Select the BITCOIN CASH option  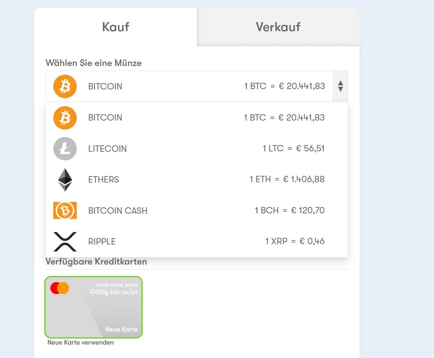click(x=197, y=210)
